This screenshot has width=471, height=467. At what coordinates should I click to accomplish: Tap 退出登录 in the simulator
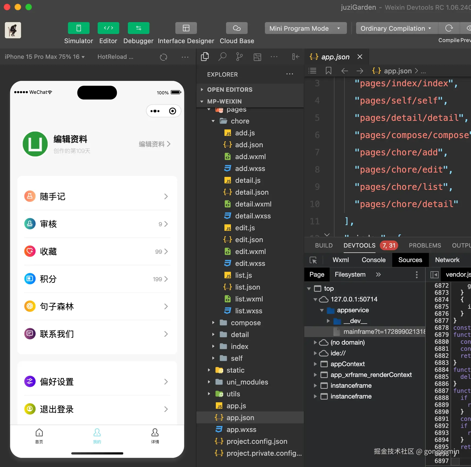pyautogui.click(x=97, y=409)
